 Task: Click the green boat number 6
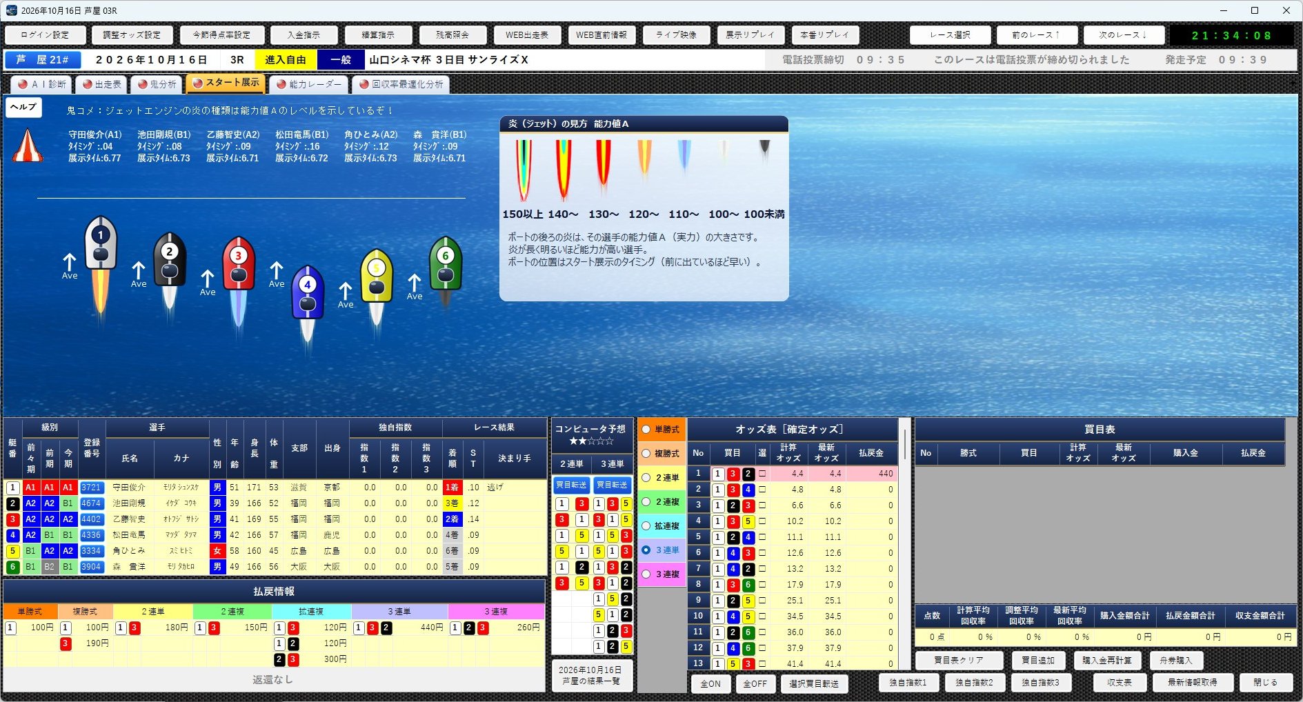pos(446,263)
